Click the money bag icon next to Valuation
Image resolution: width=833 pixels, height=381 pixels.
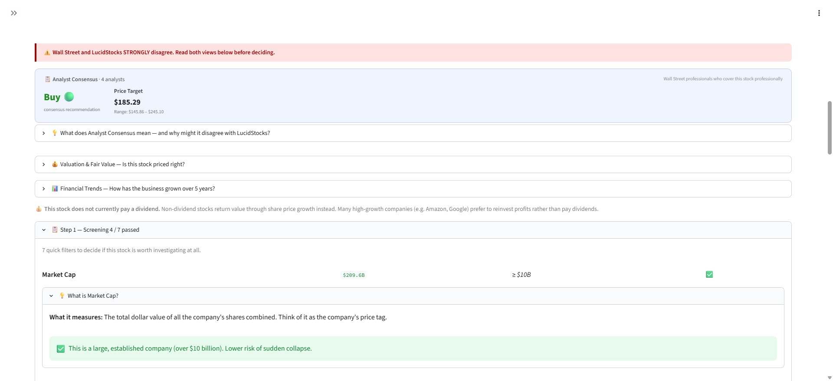click(55, 164)
